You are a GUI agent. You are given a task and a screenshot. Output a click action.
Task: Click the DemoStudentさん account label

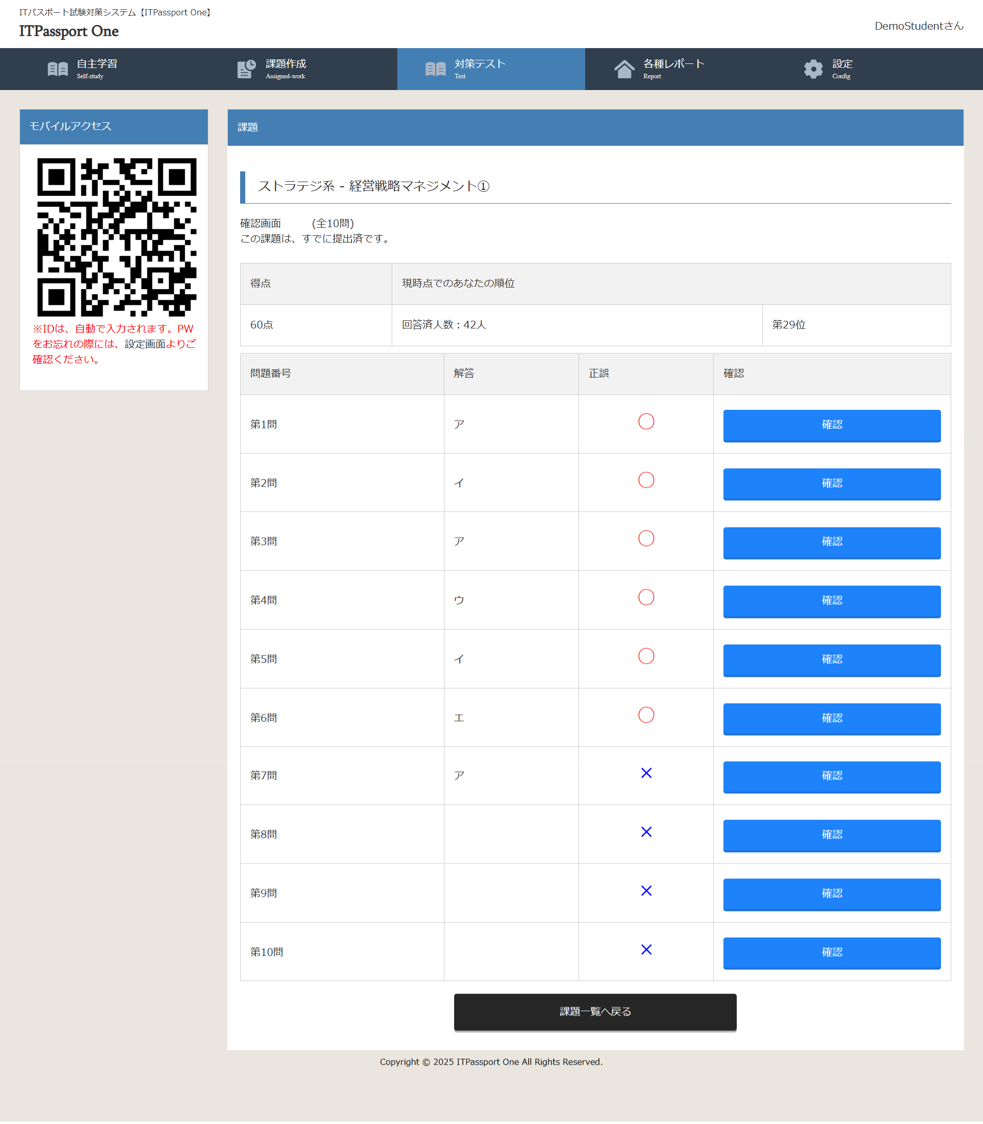coord(918,25)
